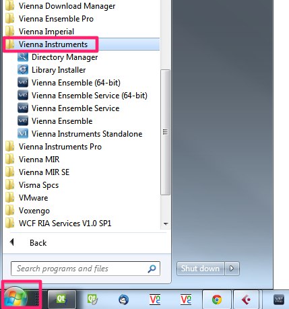Open Vienna Ensemble (64-bit)

[x=69, y=83]
